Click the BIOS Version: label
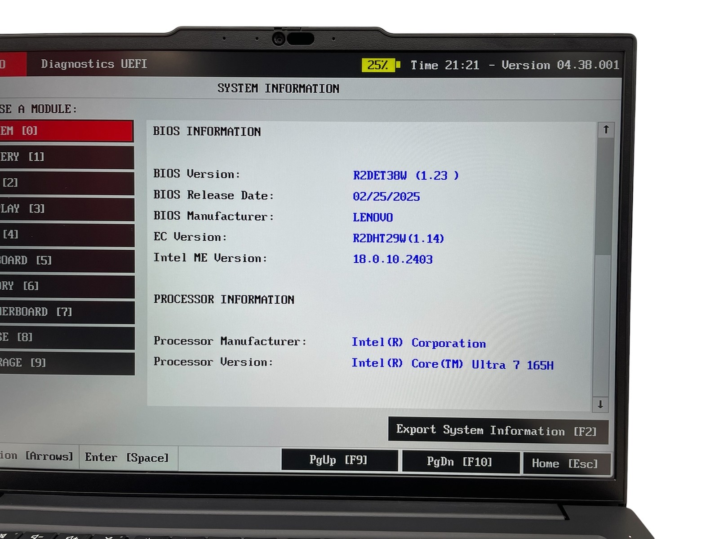 197,174
